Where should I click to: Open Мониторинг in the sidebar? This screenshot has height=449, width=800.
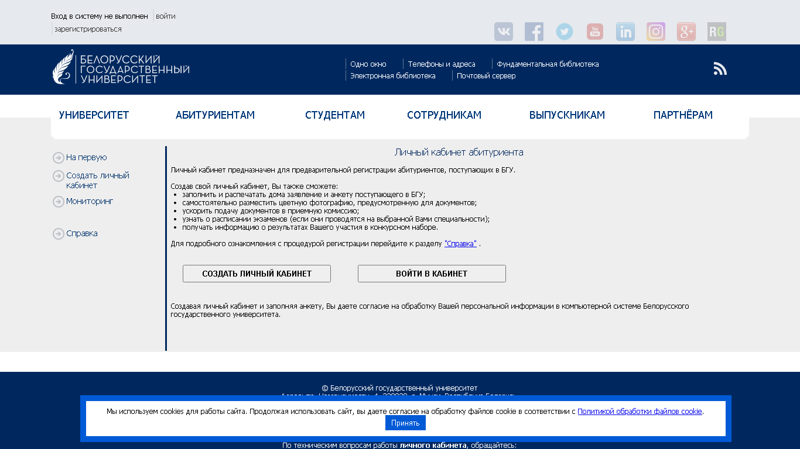[x=90, y=201]
